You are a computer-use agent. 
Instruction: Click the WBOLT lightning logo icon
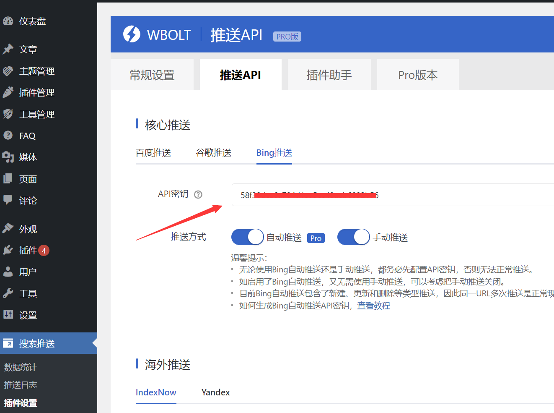(x=131, y=34)
